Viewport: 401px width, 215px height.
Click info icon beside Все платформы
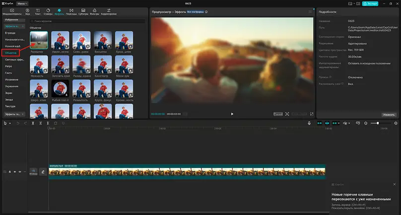point(206,12)
